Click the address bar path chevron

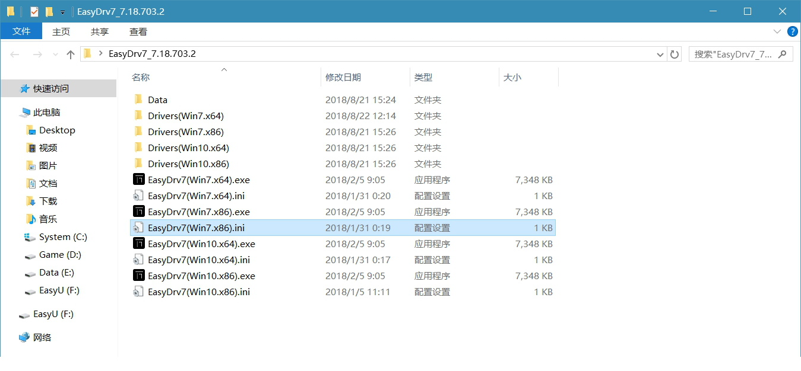click(x=100, y=54)
